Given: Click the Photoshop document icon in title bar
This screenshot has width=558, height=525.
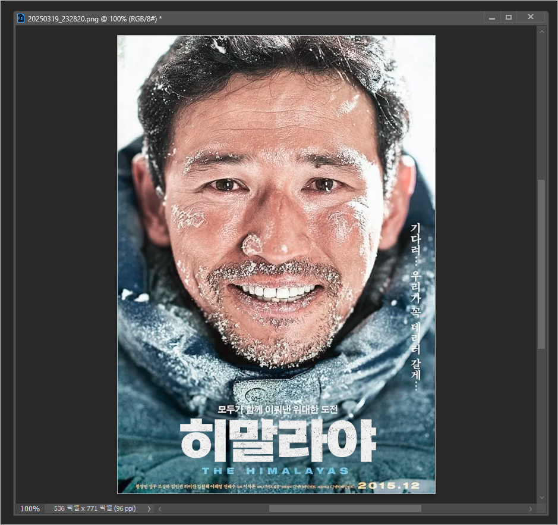Looking at the screenshot, I should tap(21, 18).
